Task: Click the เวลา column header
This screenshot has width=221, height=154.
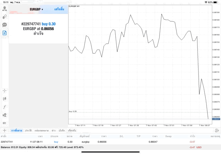Action: click(x=40, y=136)
